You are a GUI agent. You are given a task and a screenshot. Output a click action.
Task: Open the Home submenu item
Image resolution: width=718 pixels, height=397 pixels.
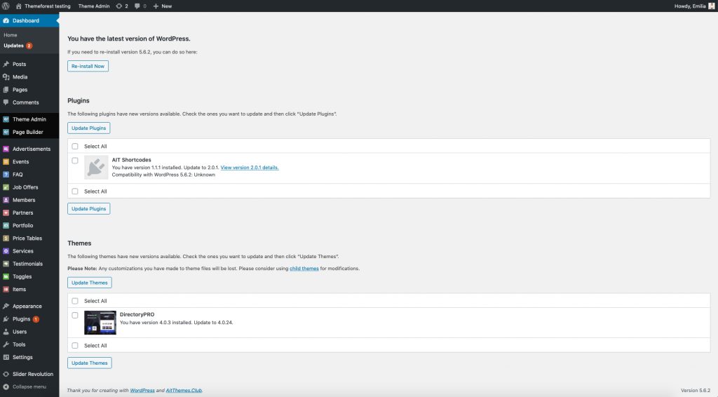10,35
